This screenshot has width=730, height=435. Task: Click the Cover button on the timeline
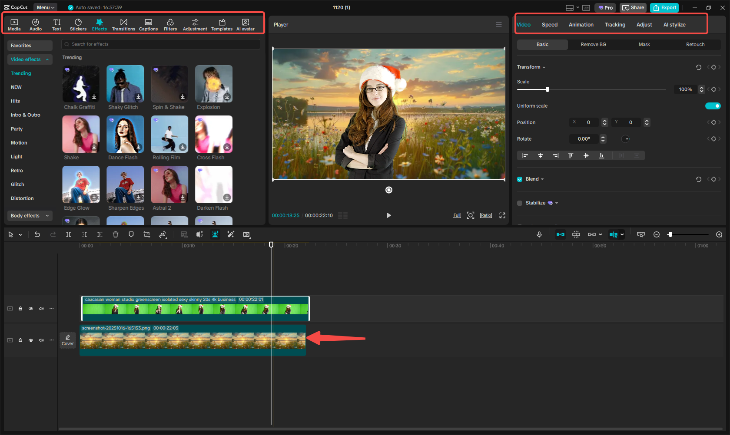tap(68, 340)
